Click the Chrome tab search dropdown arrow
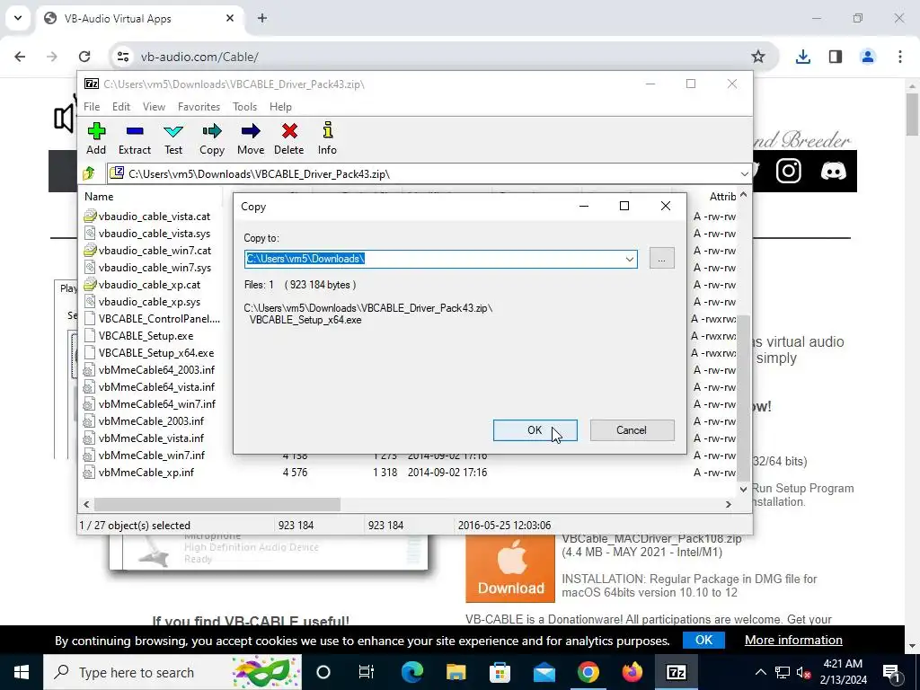 coord(18,18)
